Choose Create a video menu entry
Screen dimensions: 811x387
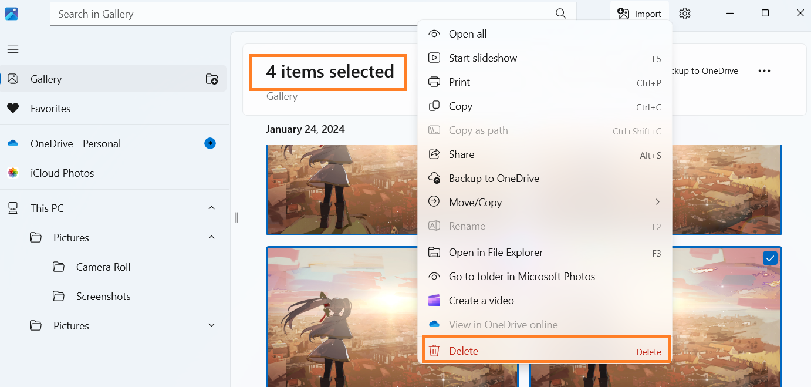[x=481, y=301]
